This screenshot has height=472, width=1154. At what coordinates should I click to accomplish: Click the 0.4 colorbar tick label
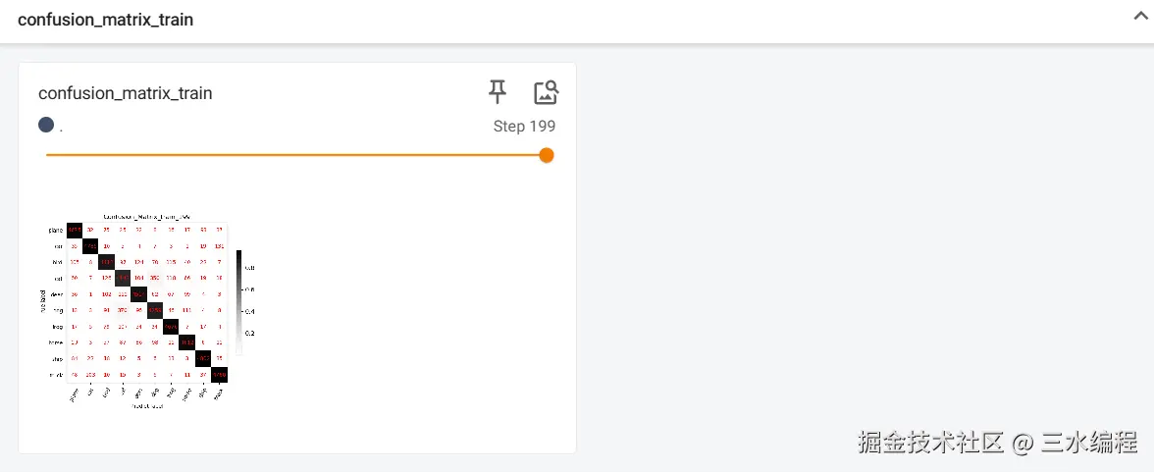[249, 311]
